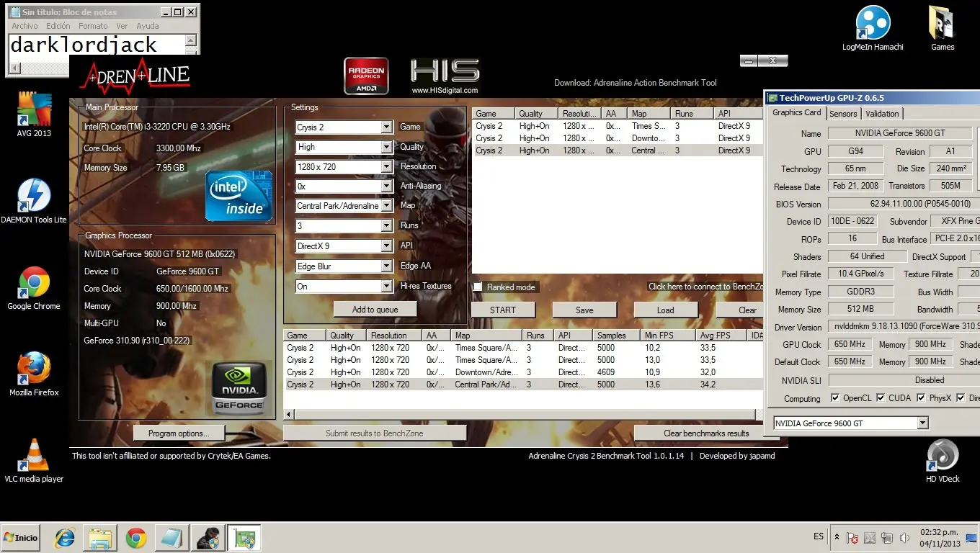Click Submit results to BenchZone button
This screenshot has width=980, height=553.
point(375,433)
